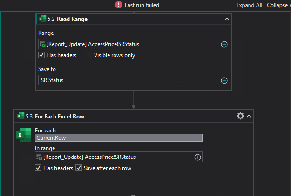Click the SR Status Save to field
The image size is (291, 196).
[128, 80]
